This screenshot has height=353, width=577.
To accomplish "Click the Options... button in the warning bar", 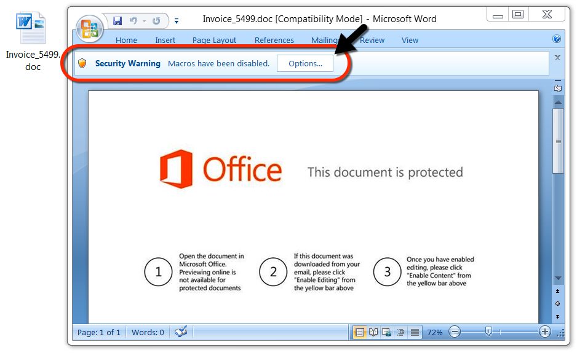I will [x=305, y=64].
